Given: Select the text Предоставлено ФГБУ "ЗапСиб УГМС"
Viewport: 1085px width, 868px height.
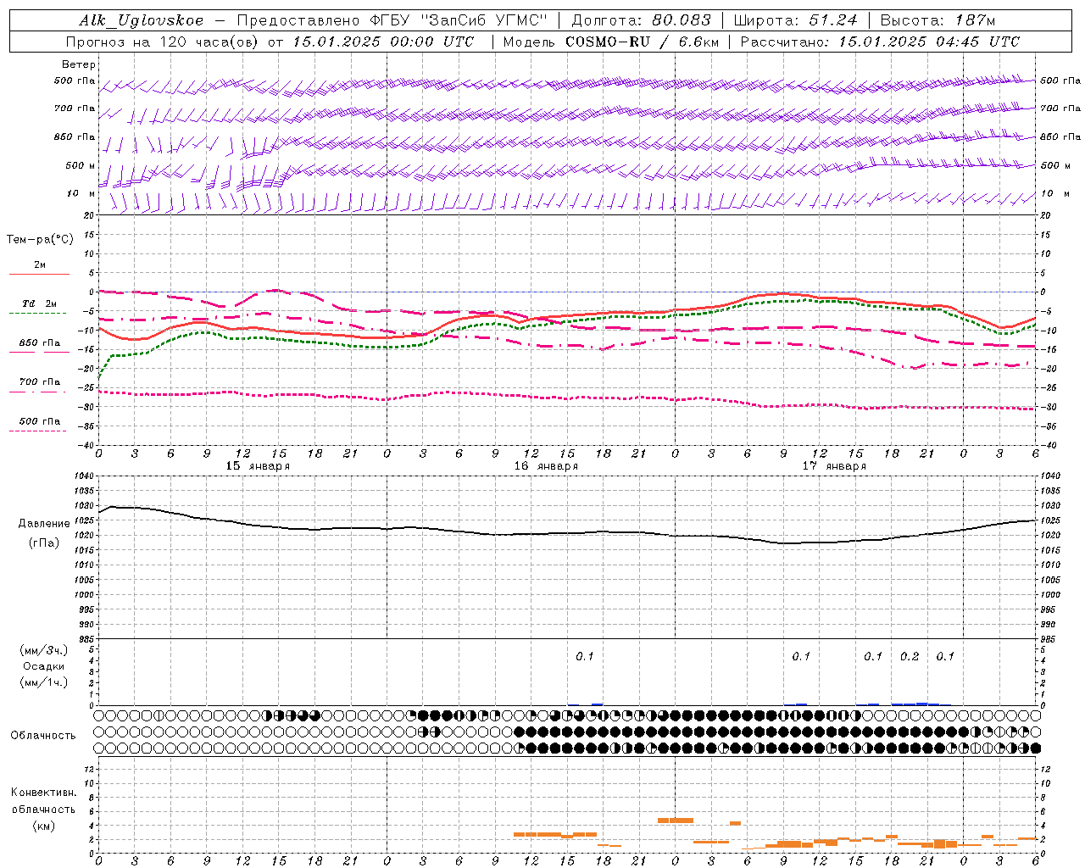Looking at the screenshot, I should (392, 20).
